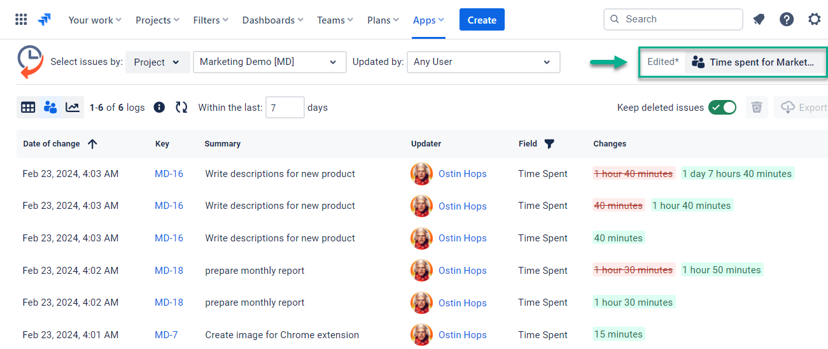Open the Dashboards menu
Image resolution: width=828 pixels, height=349 pixels.
click(272, 20)
